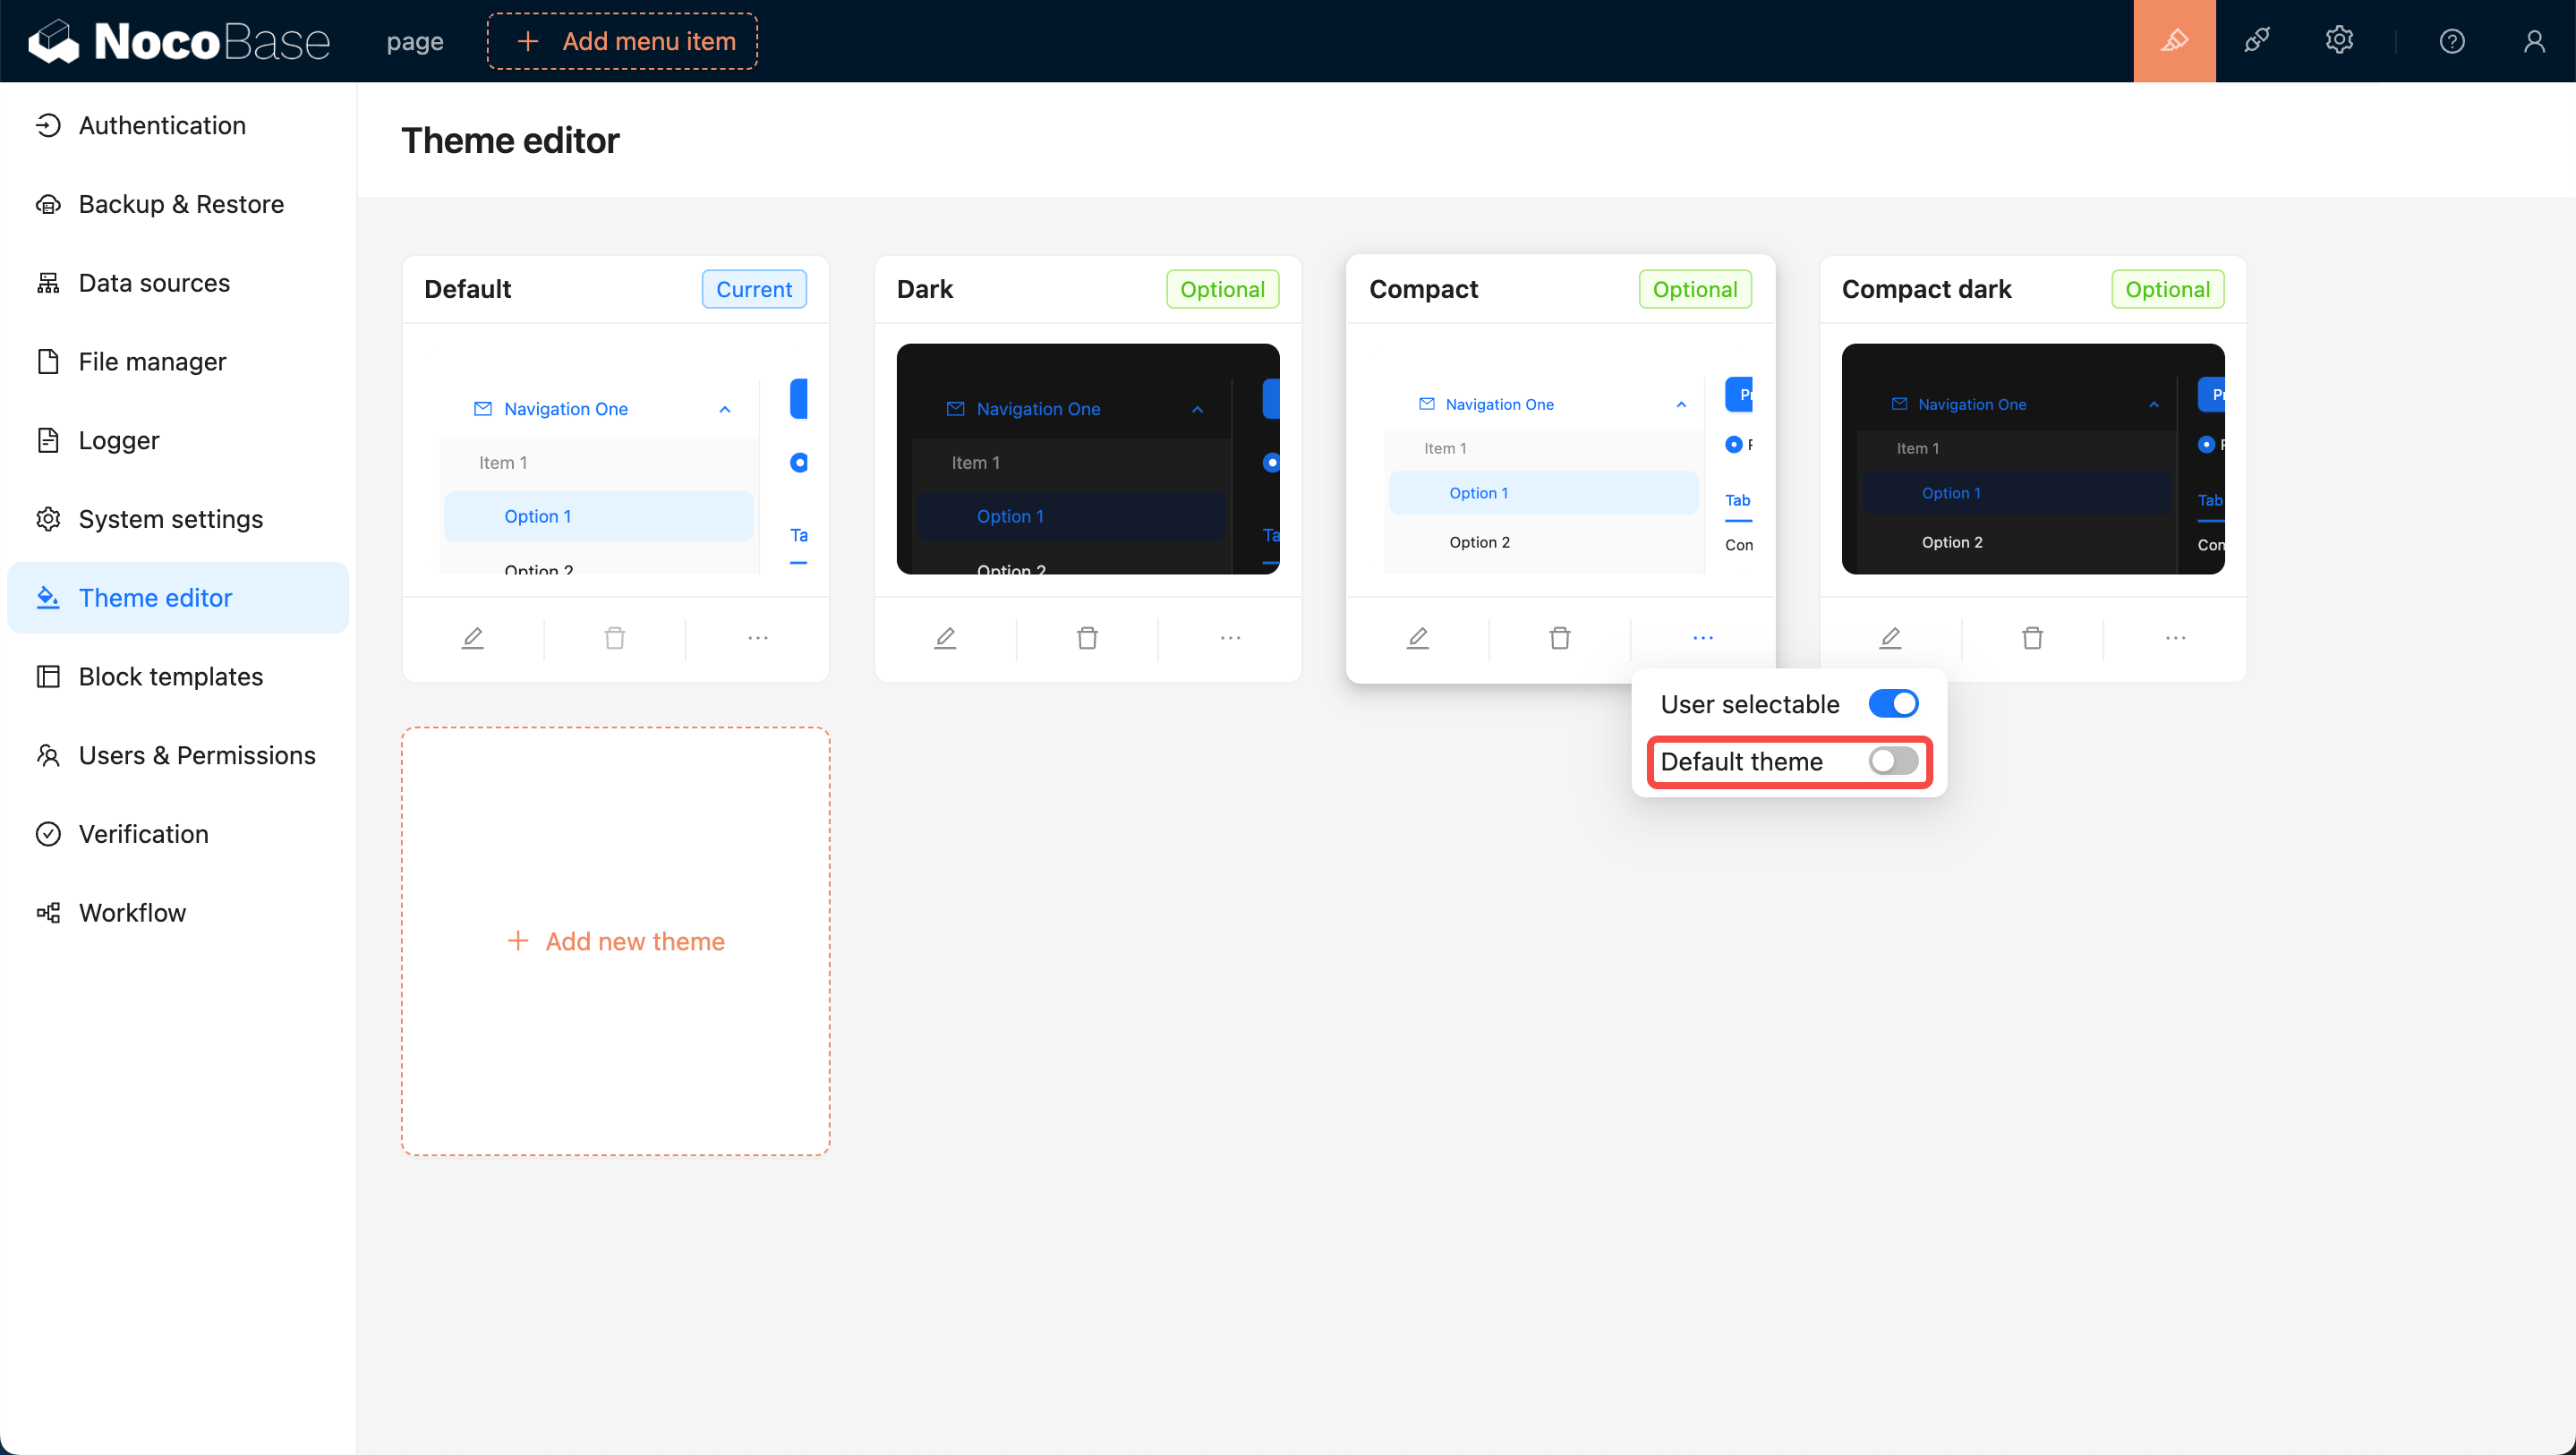Open the Workflow settings page
2576x1455 pixels.
point(132,913)
